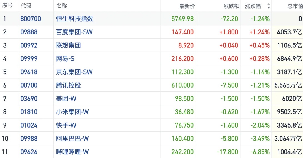Viewport: 303px width, 158px height.
Task: Open 网易-S stock details
Action: click(x=65, y=59)
